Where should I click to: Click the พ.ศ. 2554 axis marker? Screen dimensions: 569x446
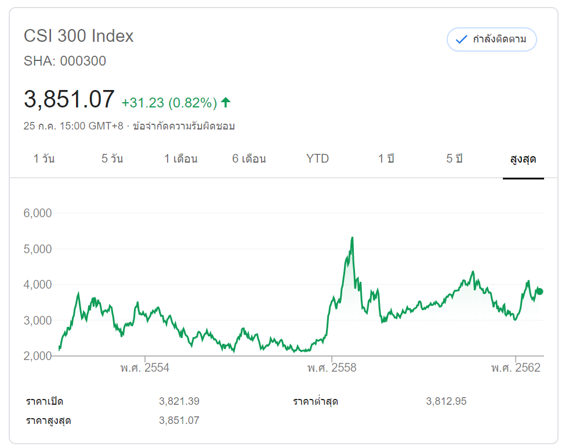145,368
